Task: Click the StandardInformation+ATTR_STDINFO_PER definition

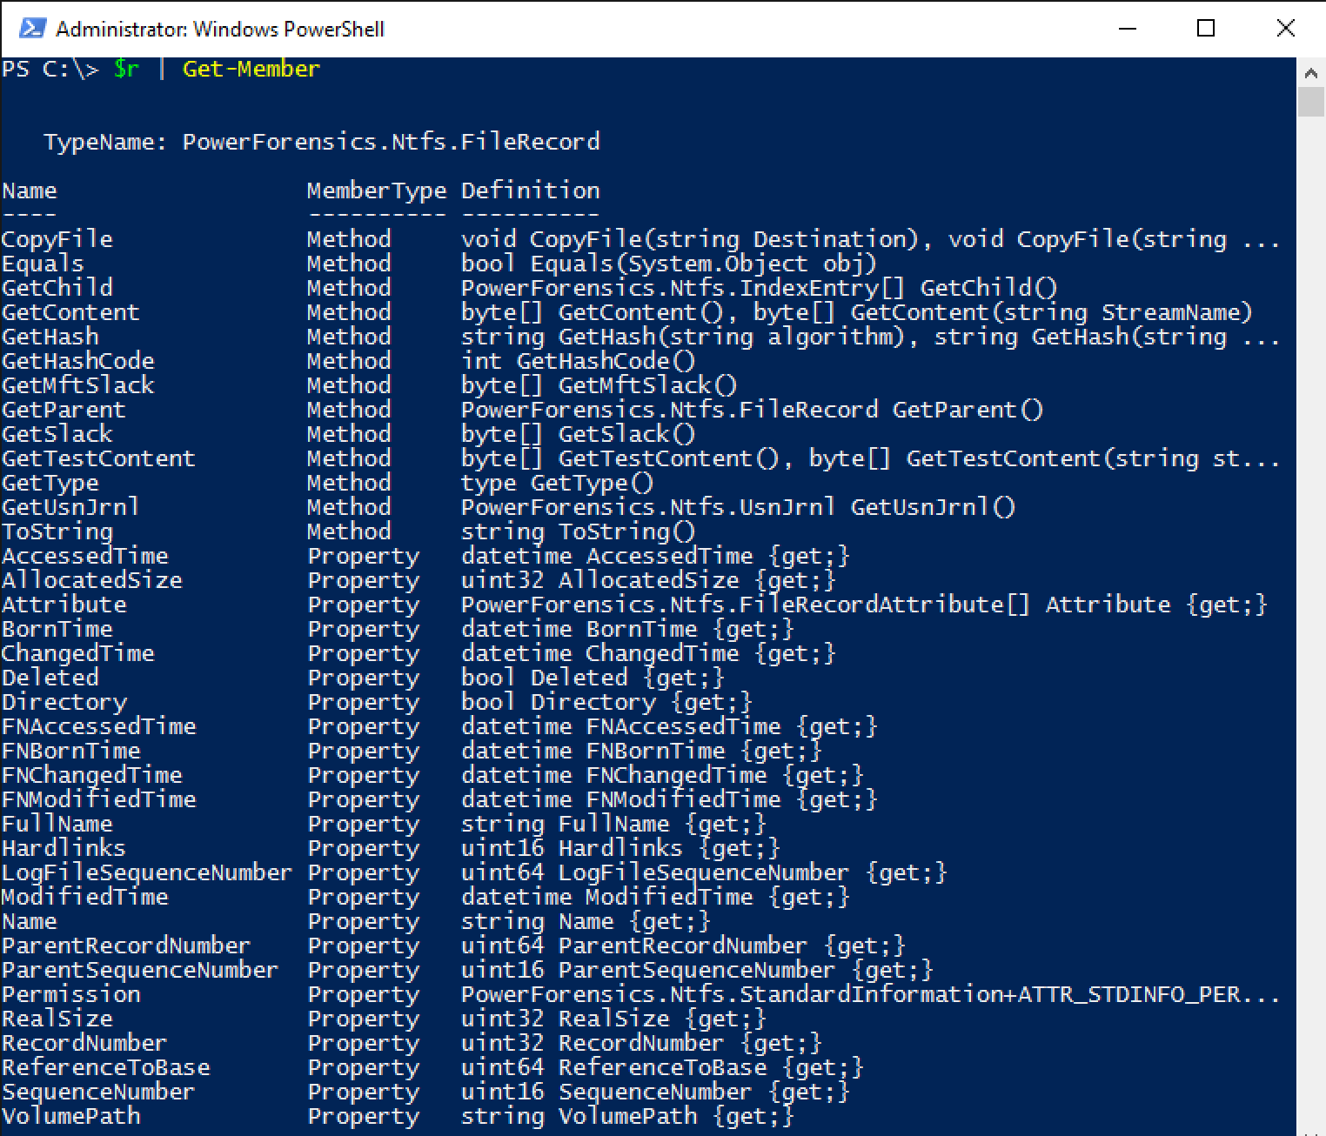Action: point(871,994)
